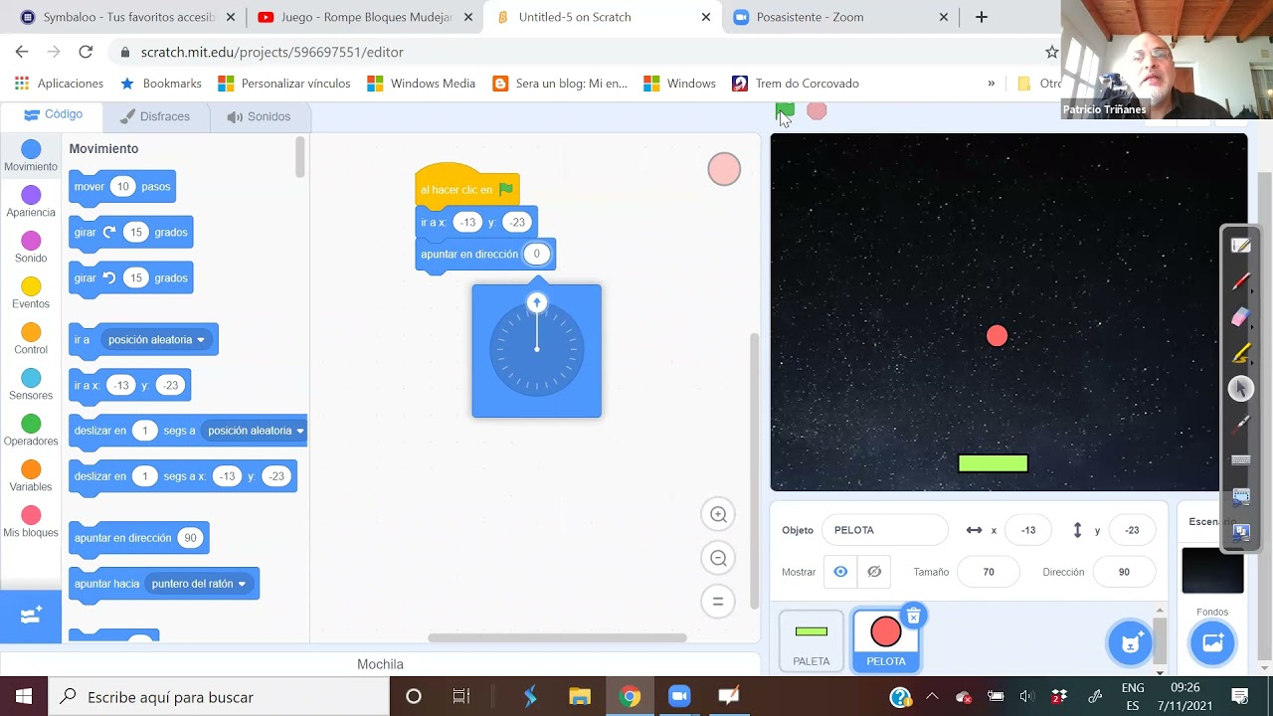Open the whiteboard notepad annotation icon
Viewport: 1273px width, 716px height.
tap(1240, 246)
